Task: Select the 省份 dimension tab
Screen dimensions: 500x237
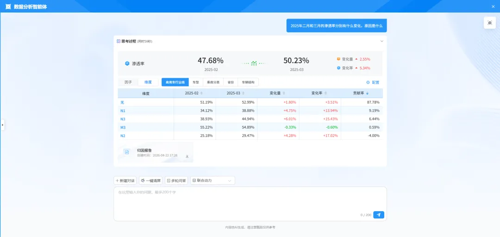Action: click(x=230, y=82)
